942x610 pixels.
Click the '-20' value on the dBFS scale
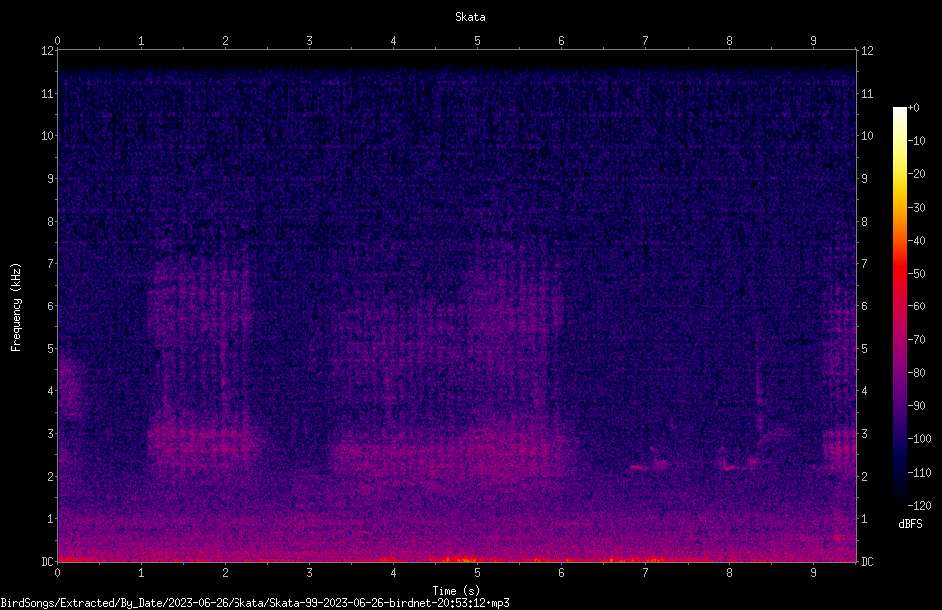916,173
